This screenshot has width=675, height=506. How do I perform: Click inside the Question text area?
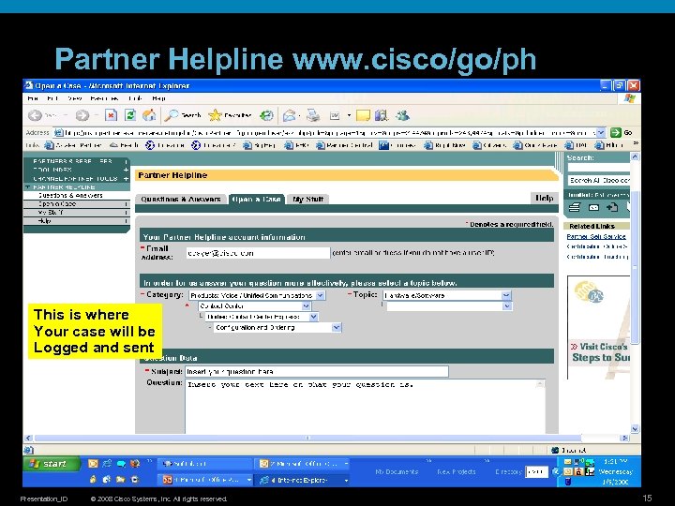coord(365,406)
